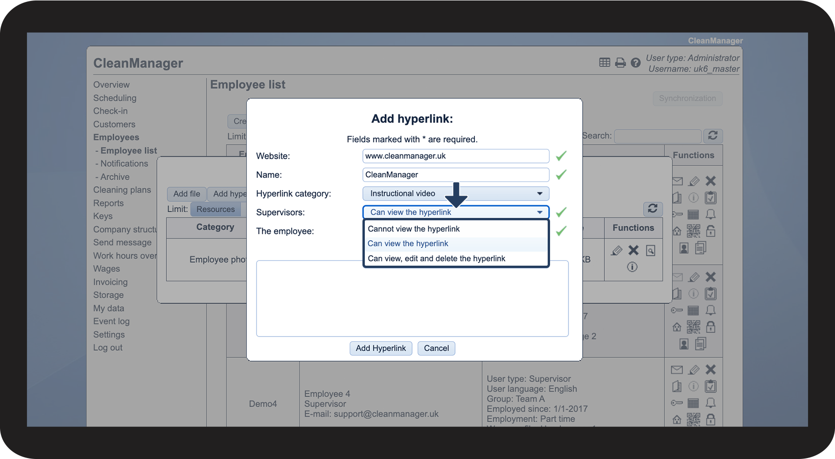Screen dimensions: 835x459
Task: Click bell icon in topmost employee Functions cell
Action: [x=710, y=215]
